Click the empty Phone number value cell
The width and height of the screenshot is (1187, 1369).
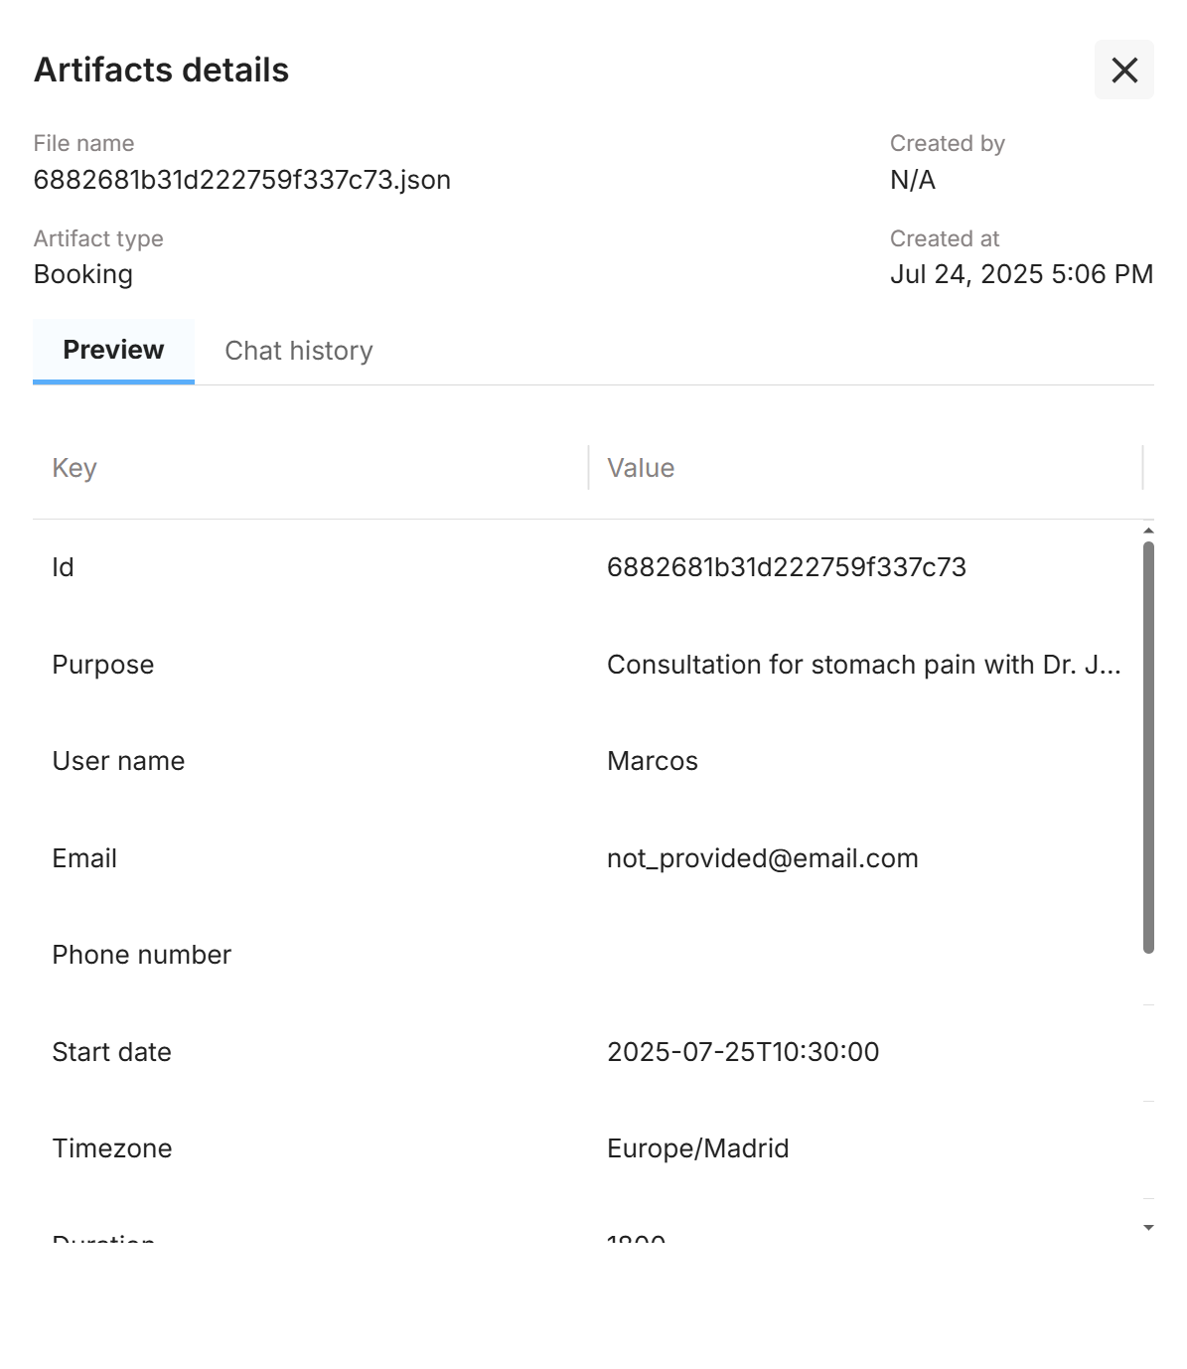864,955
